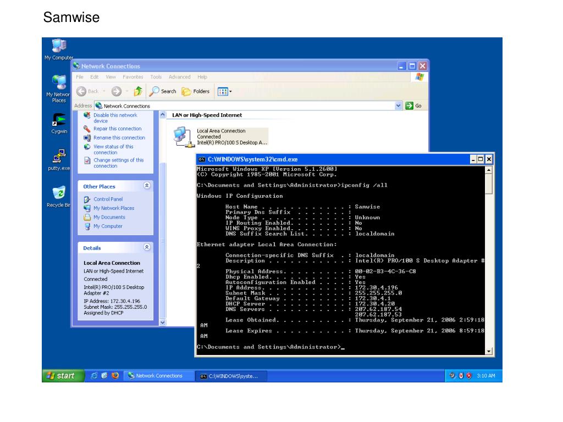Click scroll down arrow of task pane
The image size is (563, 422).
(x=163, y=322)
